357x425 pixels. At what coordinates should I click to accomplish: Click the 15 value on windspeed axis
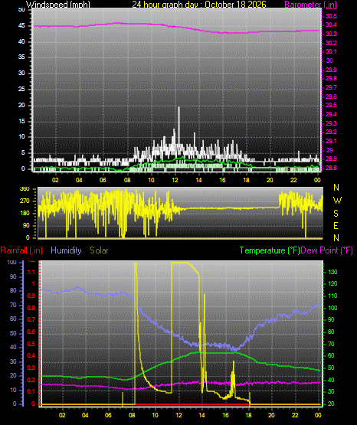[21, 121]
